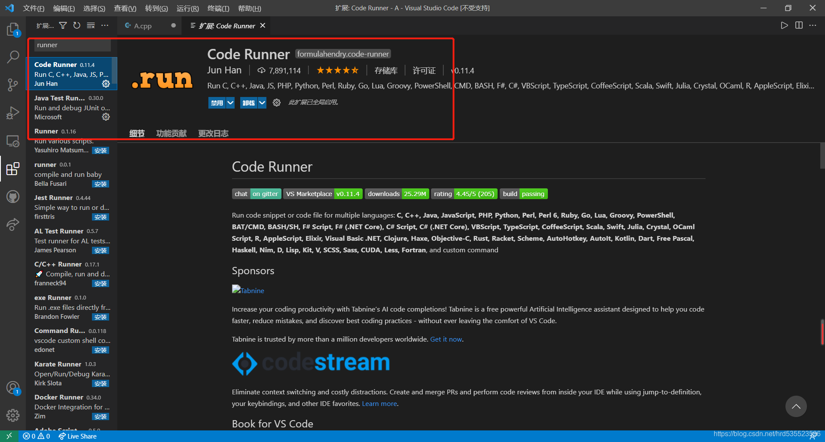Switch to the A.cpp editor tab

point(150,26)
